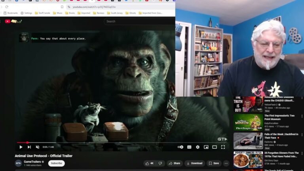Open the Music bookmarks folder
Screen dimensions: 304x171
(57, 13)
